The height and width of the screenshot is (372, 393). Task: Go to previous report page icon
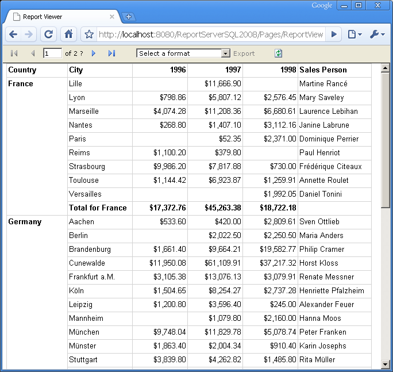[x=33, y=53]
